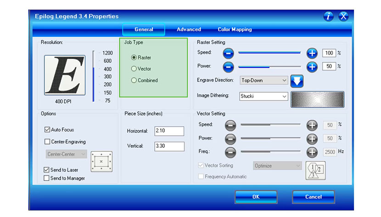Click the info icon in title bar

329,17
